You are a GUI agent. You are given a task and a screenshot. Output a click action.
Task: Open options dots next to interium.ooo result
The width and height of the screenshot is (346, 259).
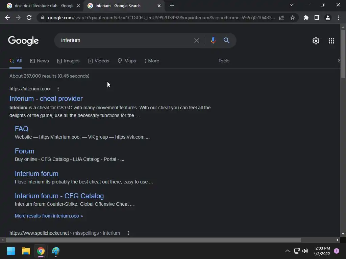[x=58, y=89]
